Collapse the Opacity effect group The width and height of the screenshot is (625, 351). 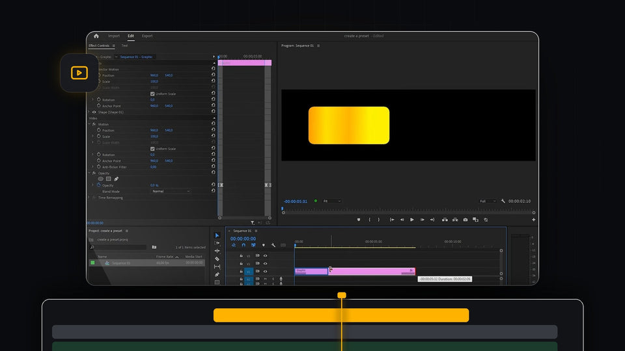click(x=89, y=173)
